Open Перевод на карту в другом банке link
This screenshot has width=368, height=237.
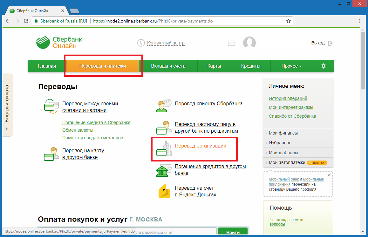[83, 154]
